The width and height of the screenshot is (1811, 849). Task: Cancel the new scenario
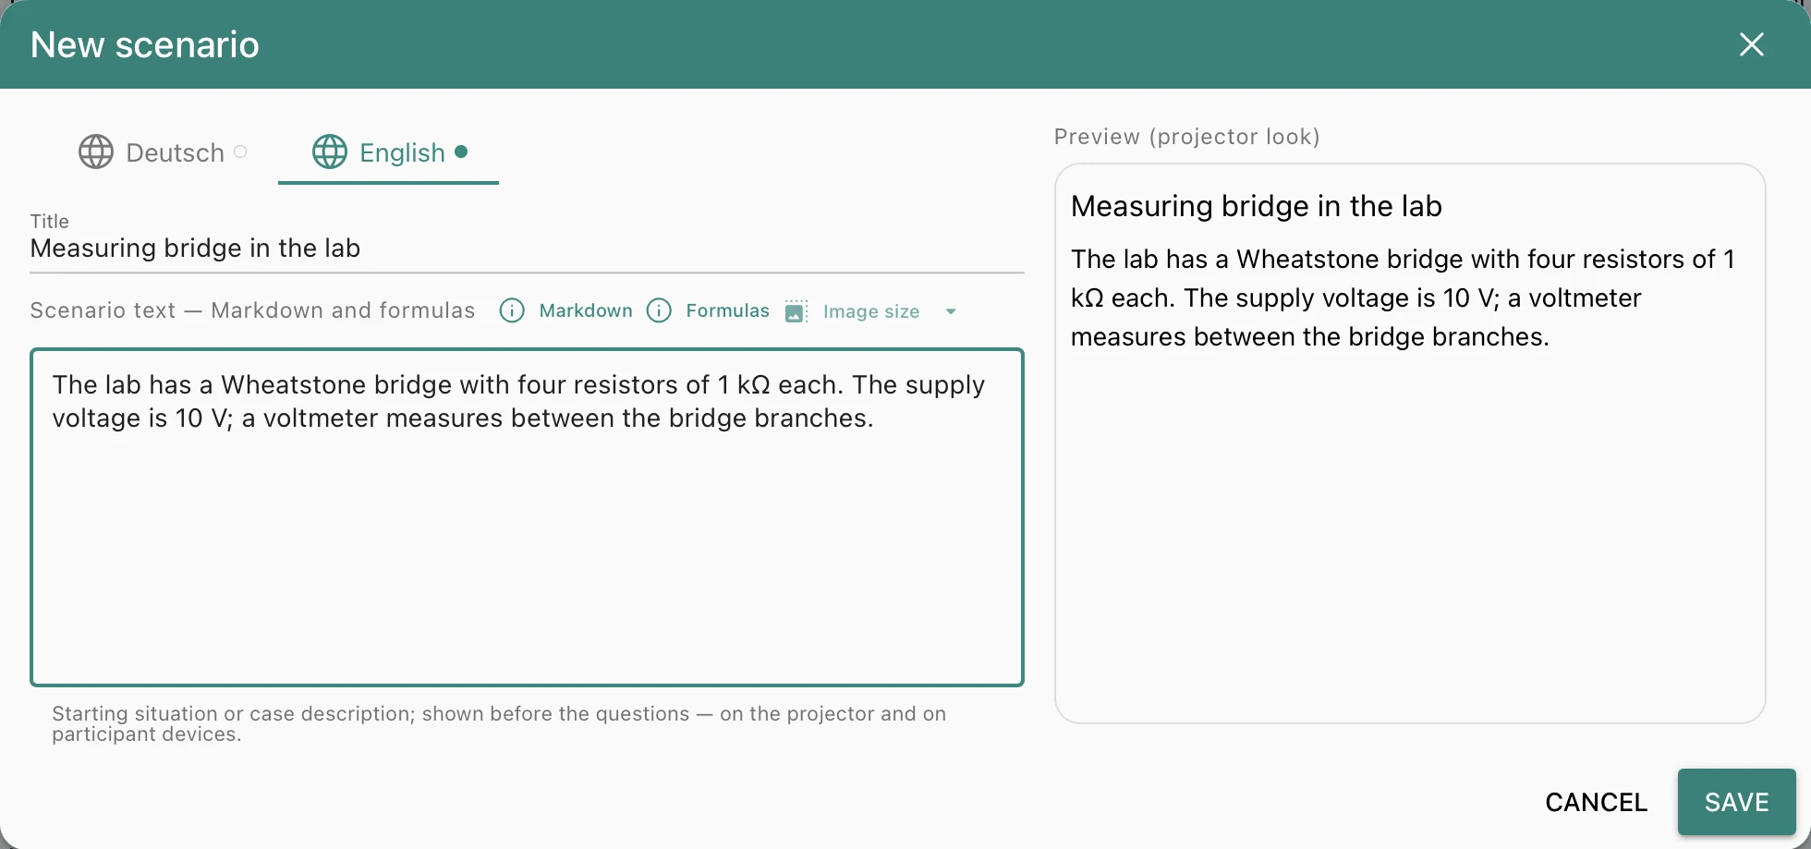[1597, 802]
